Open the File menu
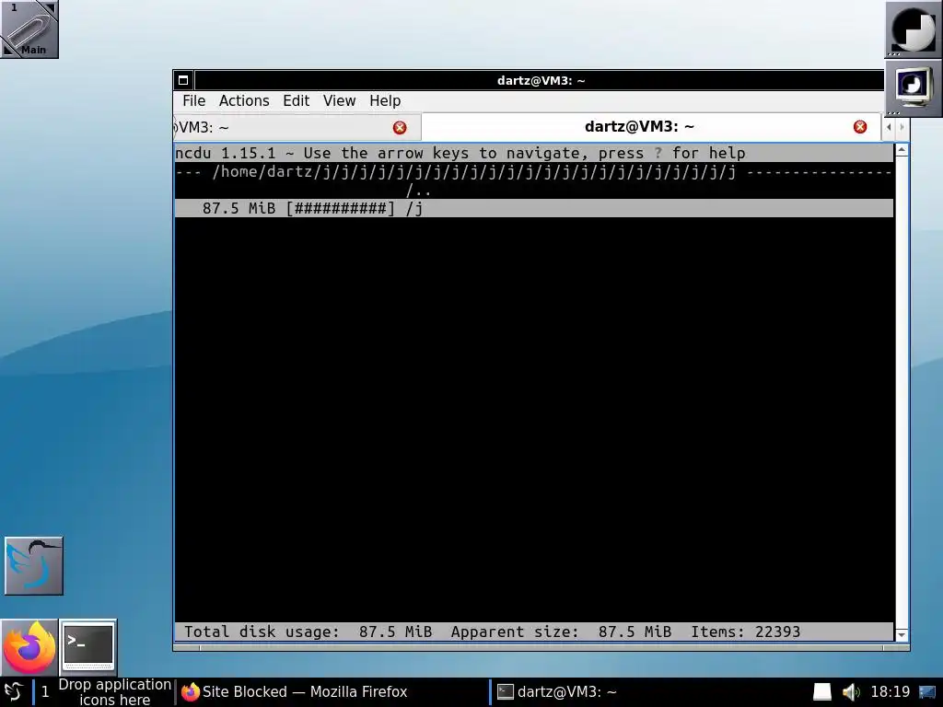The width and height of the screenshot is (943, 707). [x=193, y=101]
